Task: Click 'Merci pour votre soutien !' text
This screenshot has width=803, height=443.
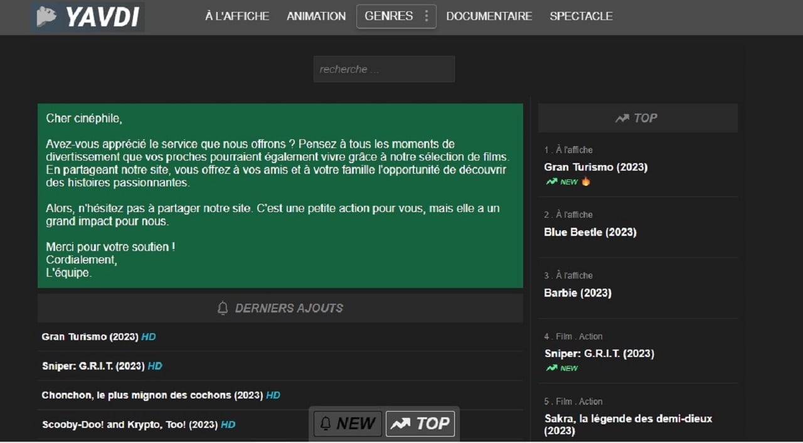Action: (110, 247)
